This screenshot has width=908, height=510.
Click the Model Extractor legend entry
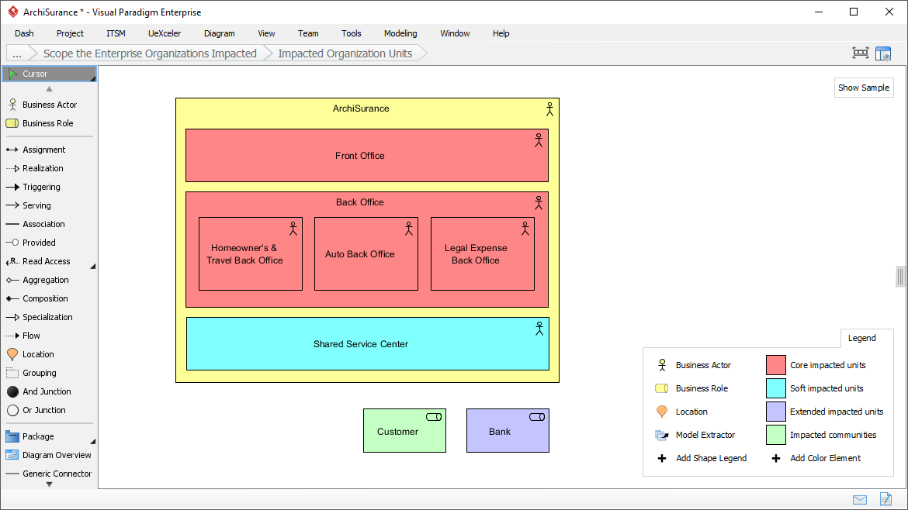pyautogui.click(x=695, y=435)
